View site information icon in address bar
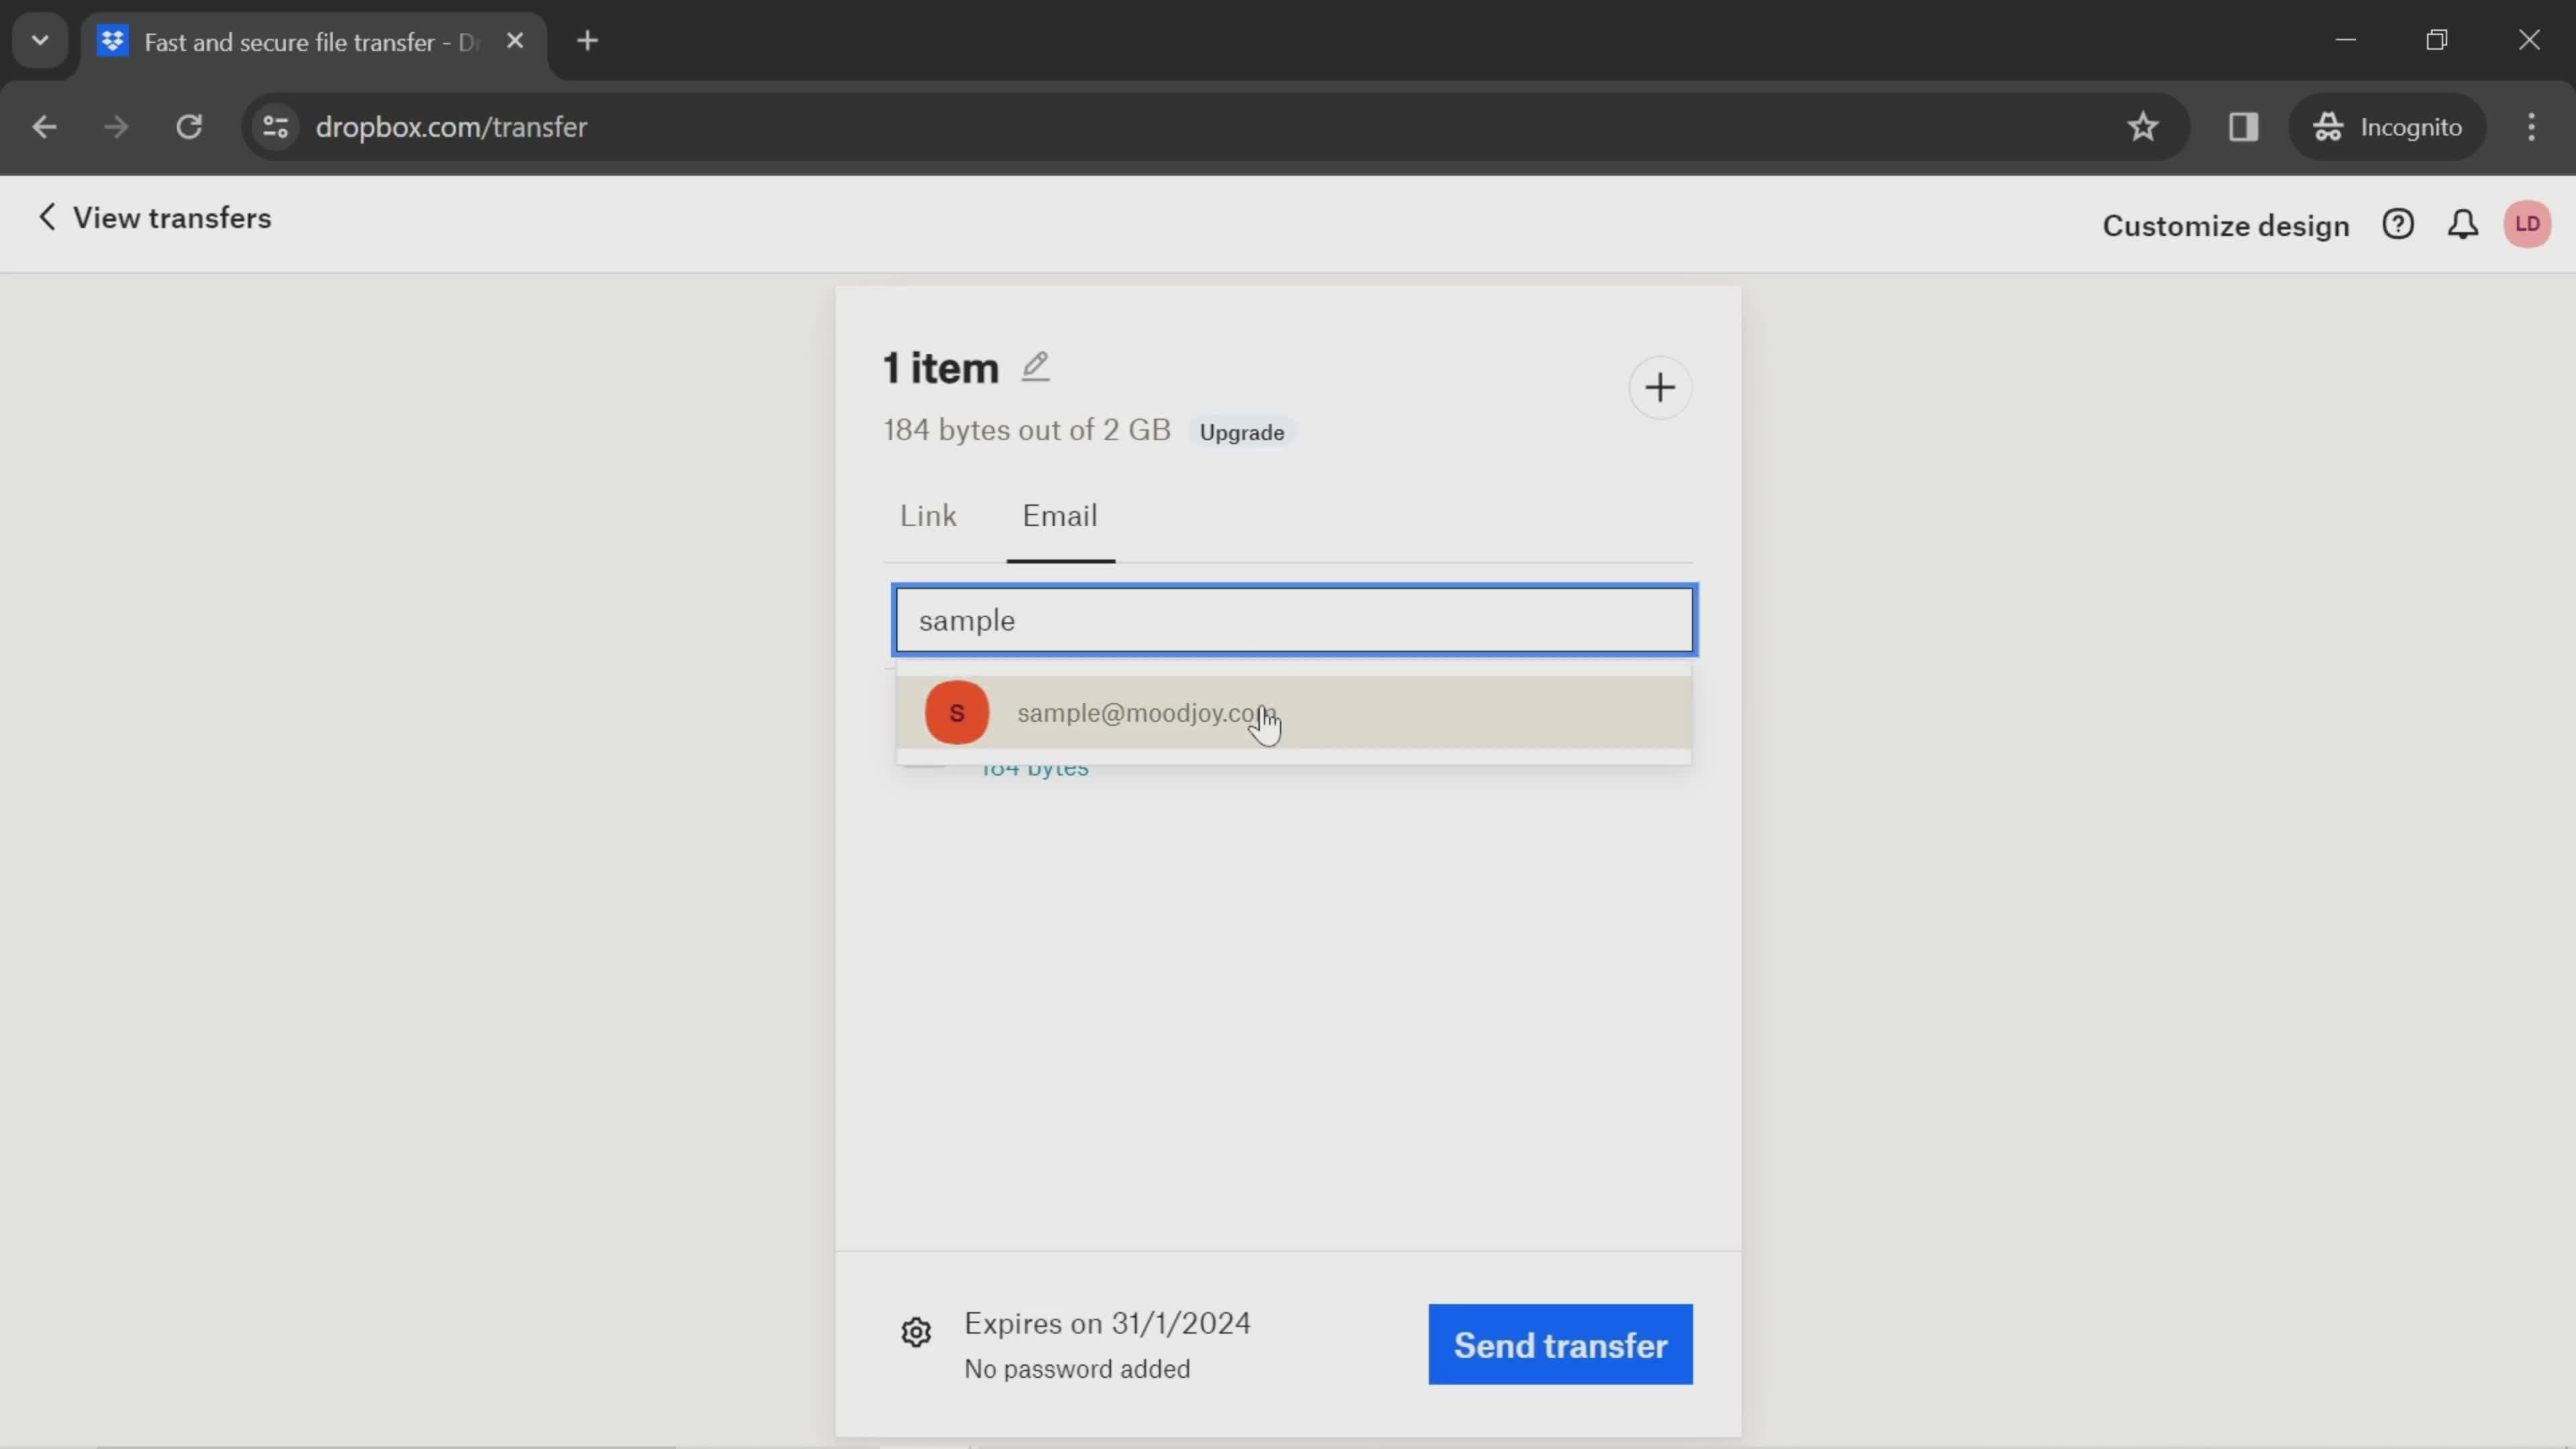 [x=275, y=127]
